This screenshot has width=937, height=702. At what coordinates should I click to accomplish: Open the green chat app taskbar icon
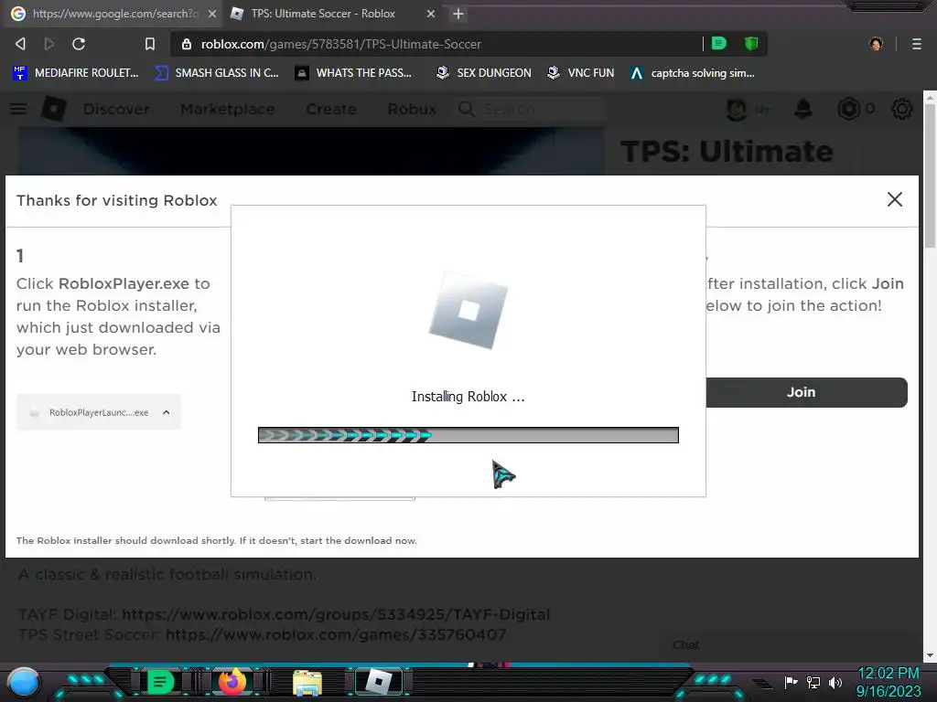coord(159,682)
